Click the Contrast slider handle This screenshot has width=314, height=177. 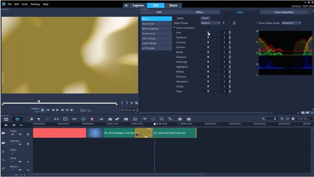(x=208, y=42)
